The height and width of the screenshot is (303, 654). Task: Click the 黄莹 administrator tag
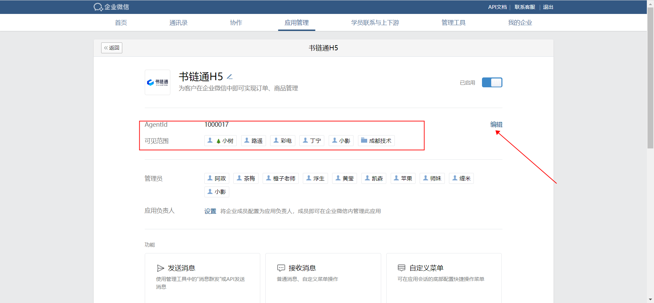[344, 178]
